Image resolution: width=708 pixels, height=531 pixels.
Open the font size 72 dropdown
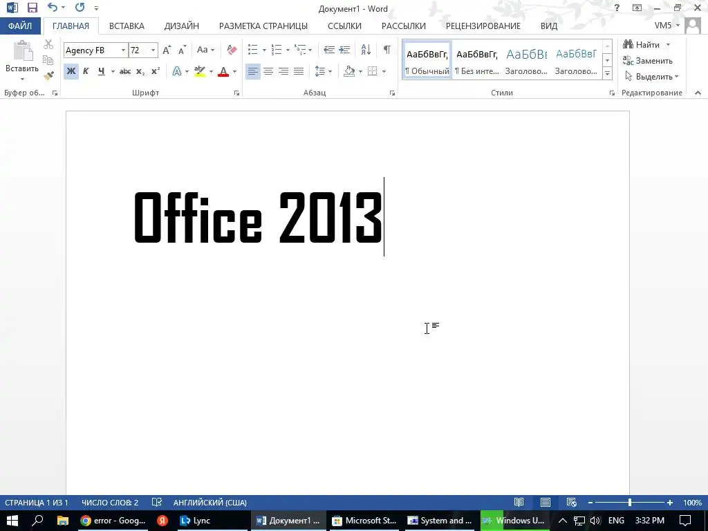153,50
